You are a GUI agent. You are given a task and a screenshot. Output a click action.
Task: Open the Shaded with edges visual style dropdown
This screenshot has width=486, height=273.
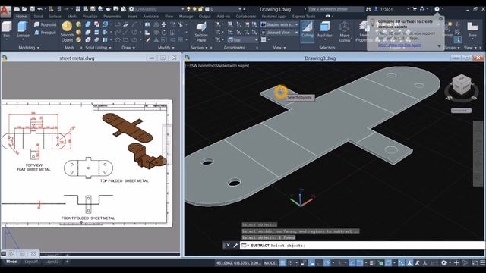[279, 24]
